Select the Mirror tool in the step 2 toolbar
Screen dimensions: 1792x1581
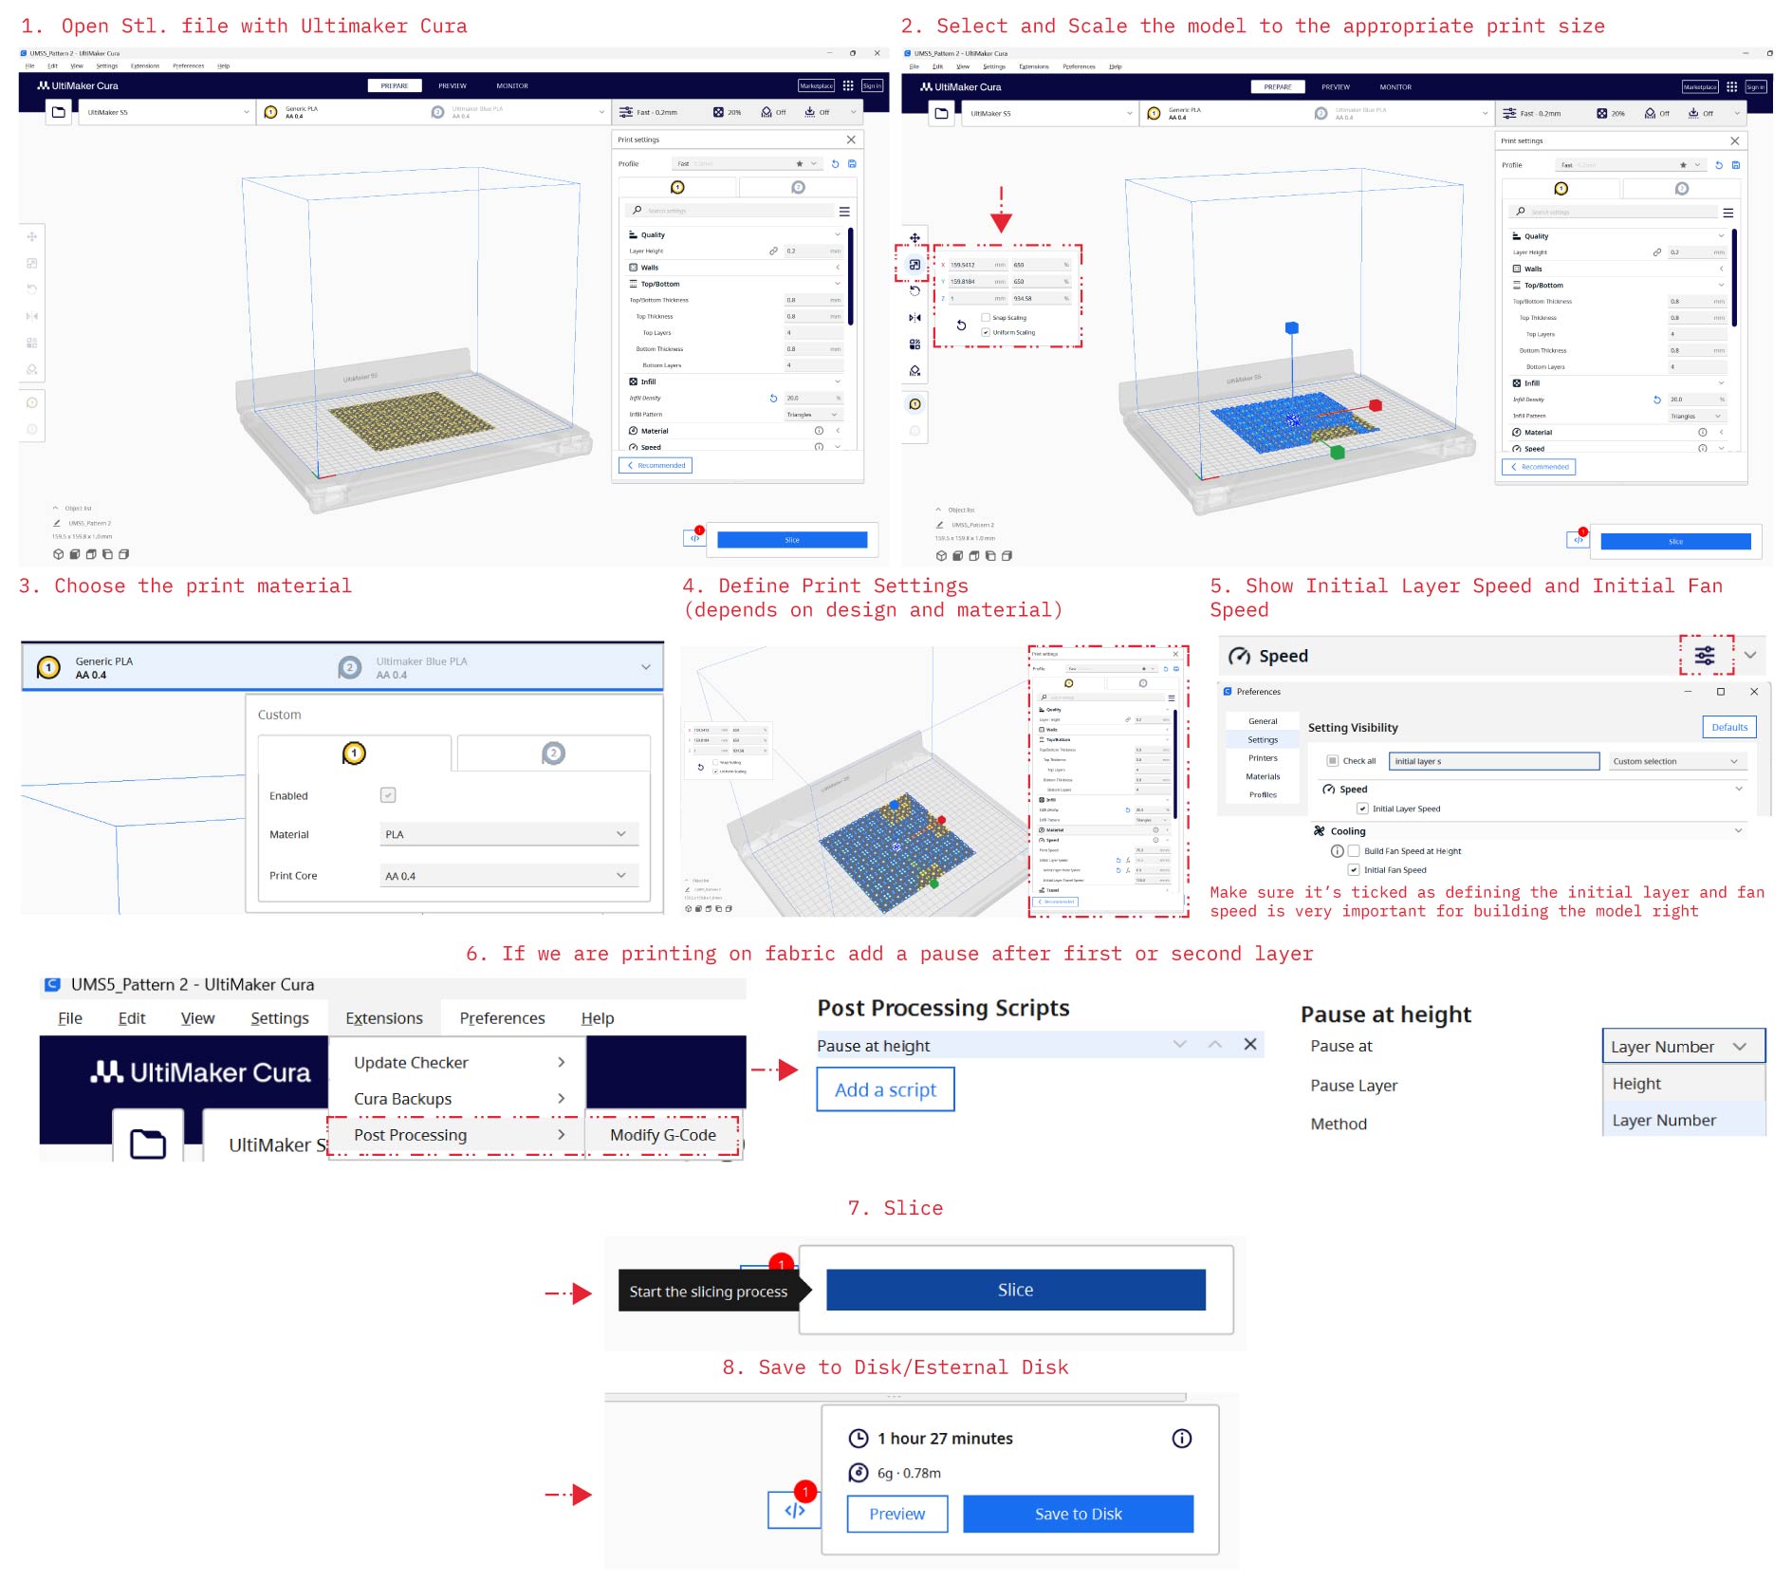click(x=914, y=318)
